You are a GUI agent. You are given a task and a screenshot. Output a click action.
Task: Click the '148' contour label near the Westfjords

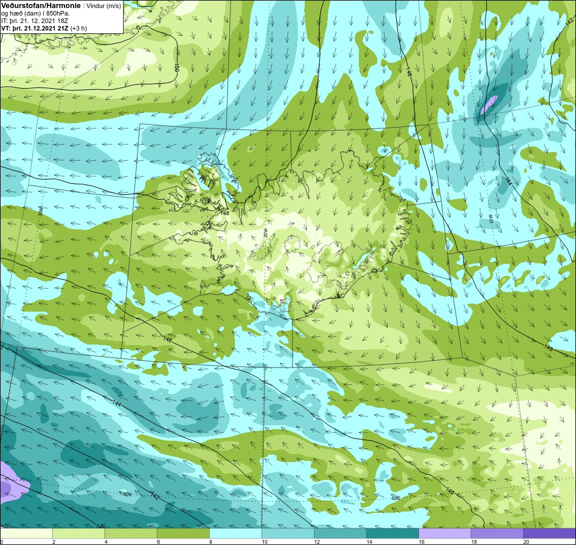click(225, 213)
